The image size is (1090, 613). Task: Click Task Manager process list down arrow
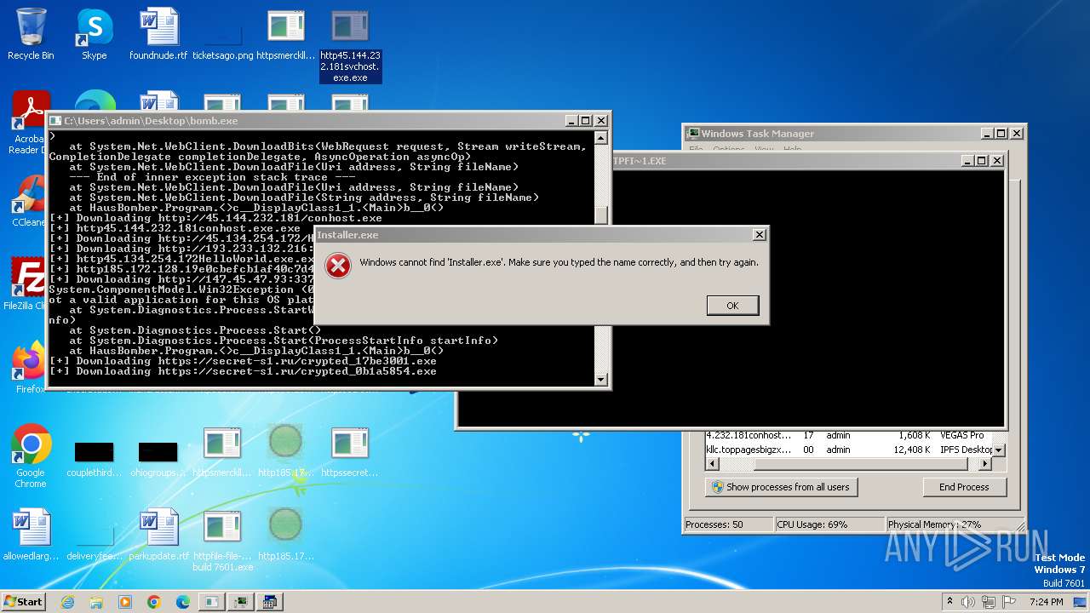tap(1000, 450)
